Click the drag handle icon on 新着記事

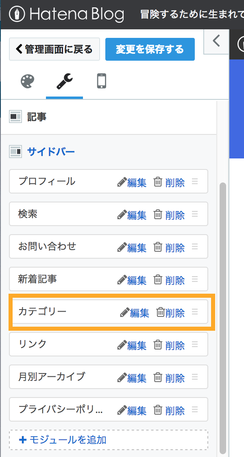[195, 279]
